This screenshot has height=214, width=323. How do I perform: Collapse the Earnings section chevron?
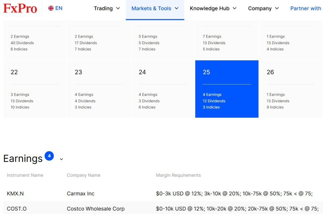61,159
